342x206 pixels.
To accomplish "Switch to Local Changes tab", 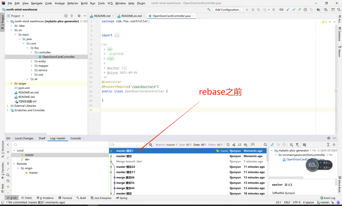I will pos(24,138).
